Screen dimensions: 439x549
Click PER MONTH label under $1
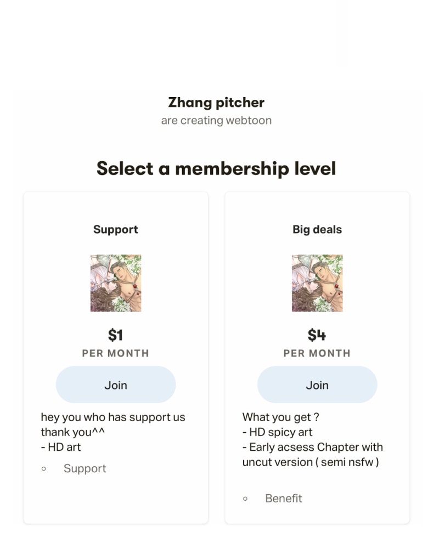(x=116, y=353)
